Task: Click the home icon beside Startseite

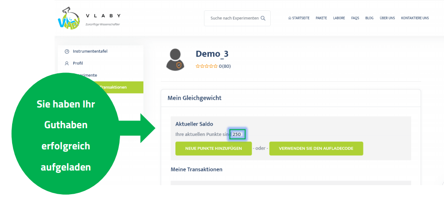Action: 289,18
